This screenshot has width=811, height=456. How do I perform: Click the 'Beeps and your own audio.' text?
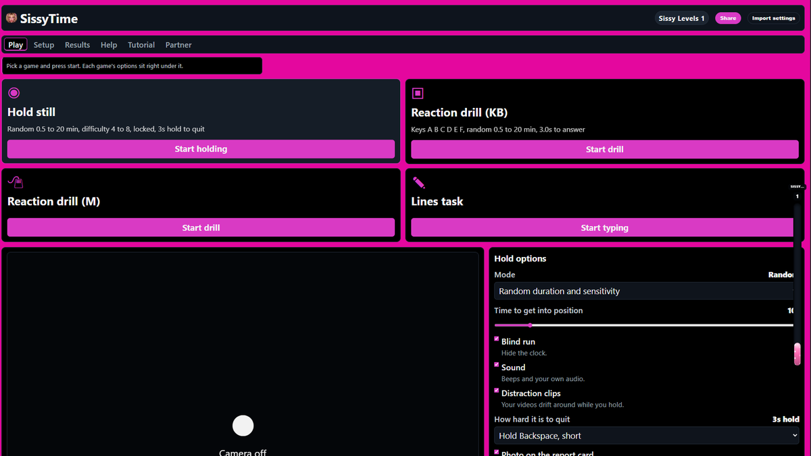tap(543, 378)
